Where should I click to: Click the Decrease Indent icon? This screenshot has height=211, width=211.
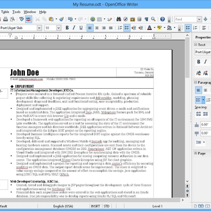[x=134, y=28]
